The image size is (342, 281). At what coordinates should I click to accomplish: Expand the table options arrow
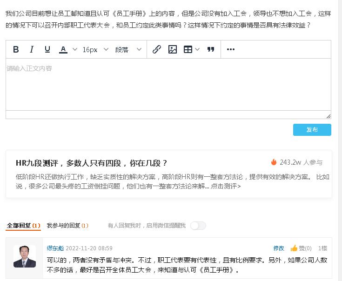point(197,49)
